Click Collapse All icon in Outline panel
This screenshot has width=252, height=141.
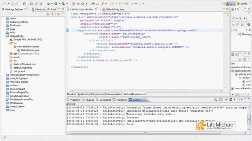pyautogui.click(x=245, y=60)
